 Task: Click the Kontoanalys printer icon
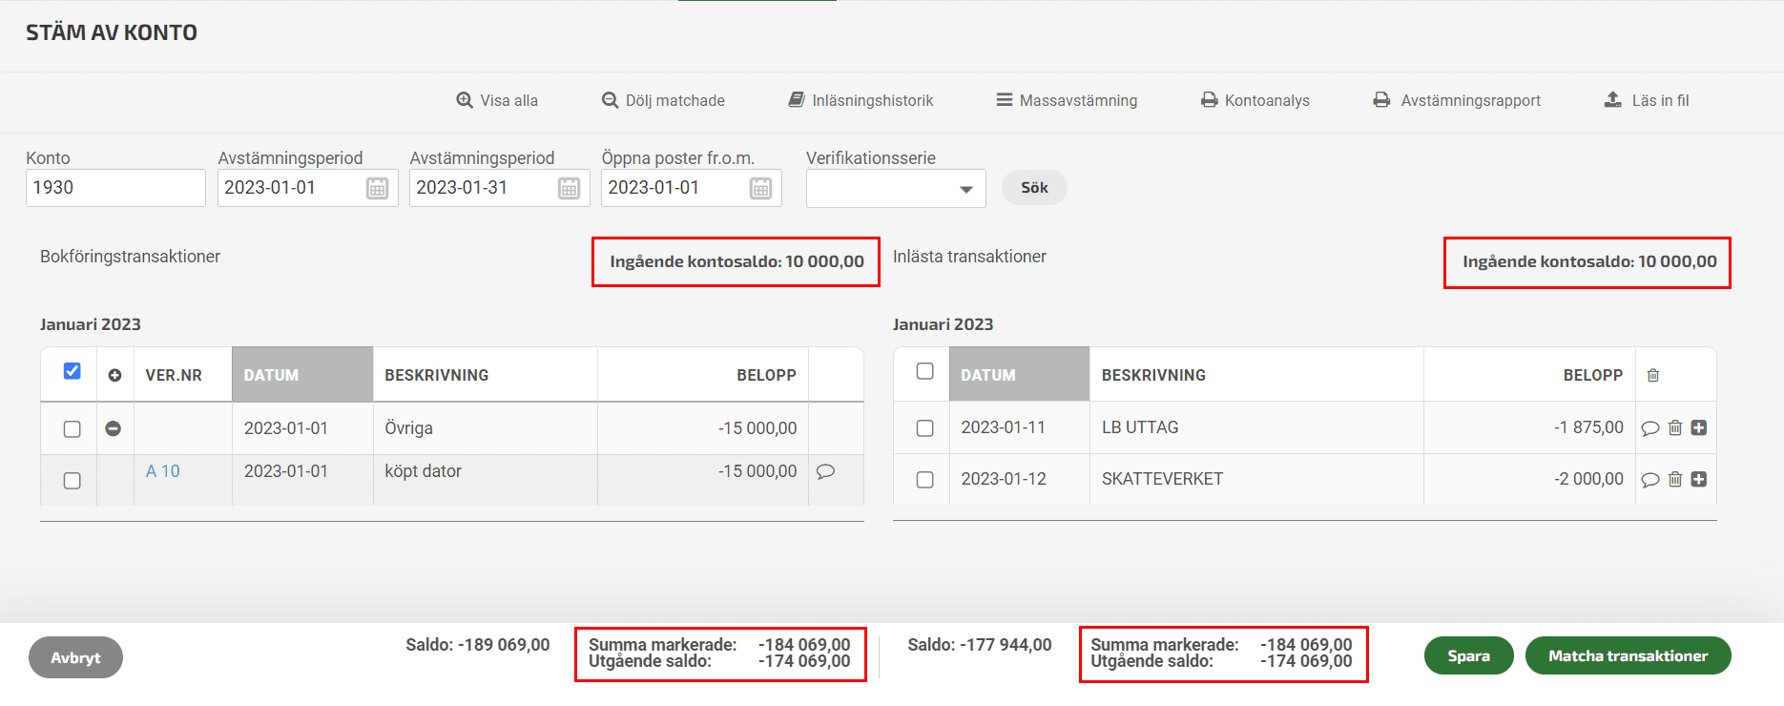click(x=1209, y=100)
